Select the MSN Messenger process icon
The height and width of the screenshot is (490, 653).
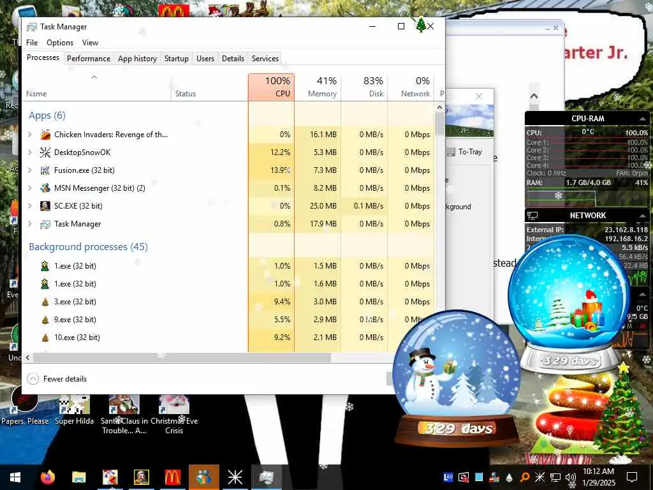coord(45,188)
